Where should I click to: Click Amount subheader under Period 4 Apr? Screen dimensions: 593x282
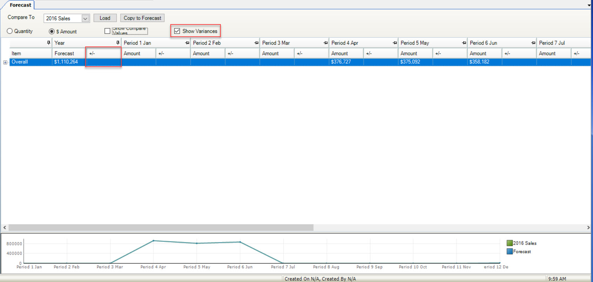pyautogui.click(x=346, y=53)
